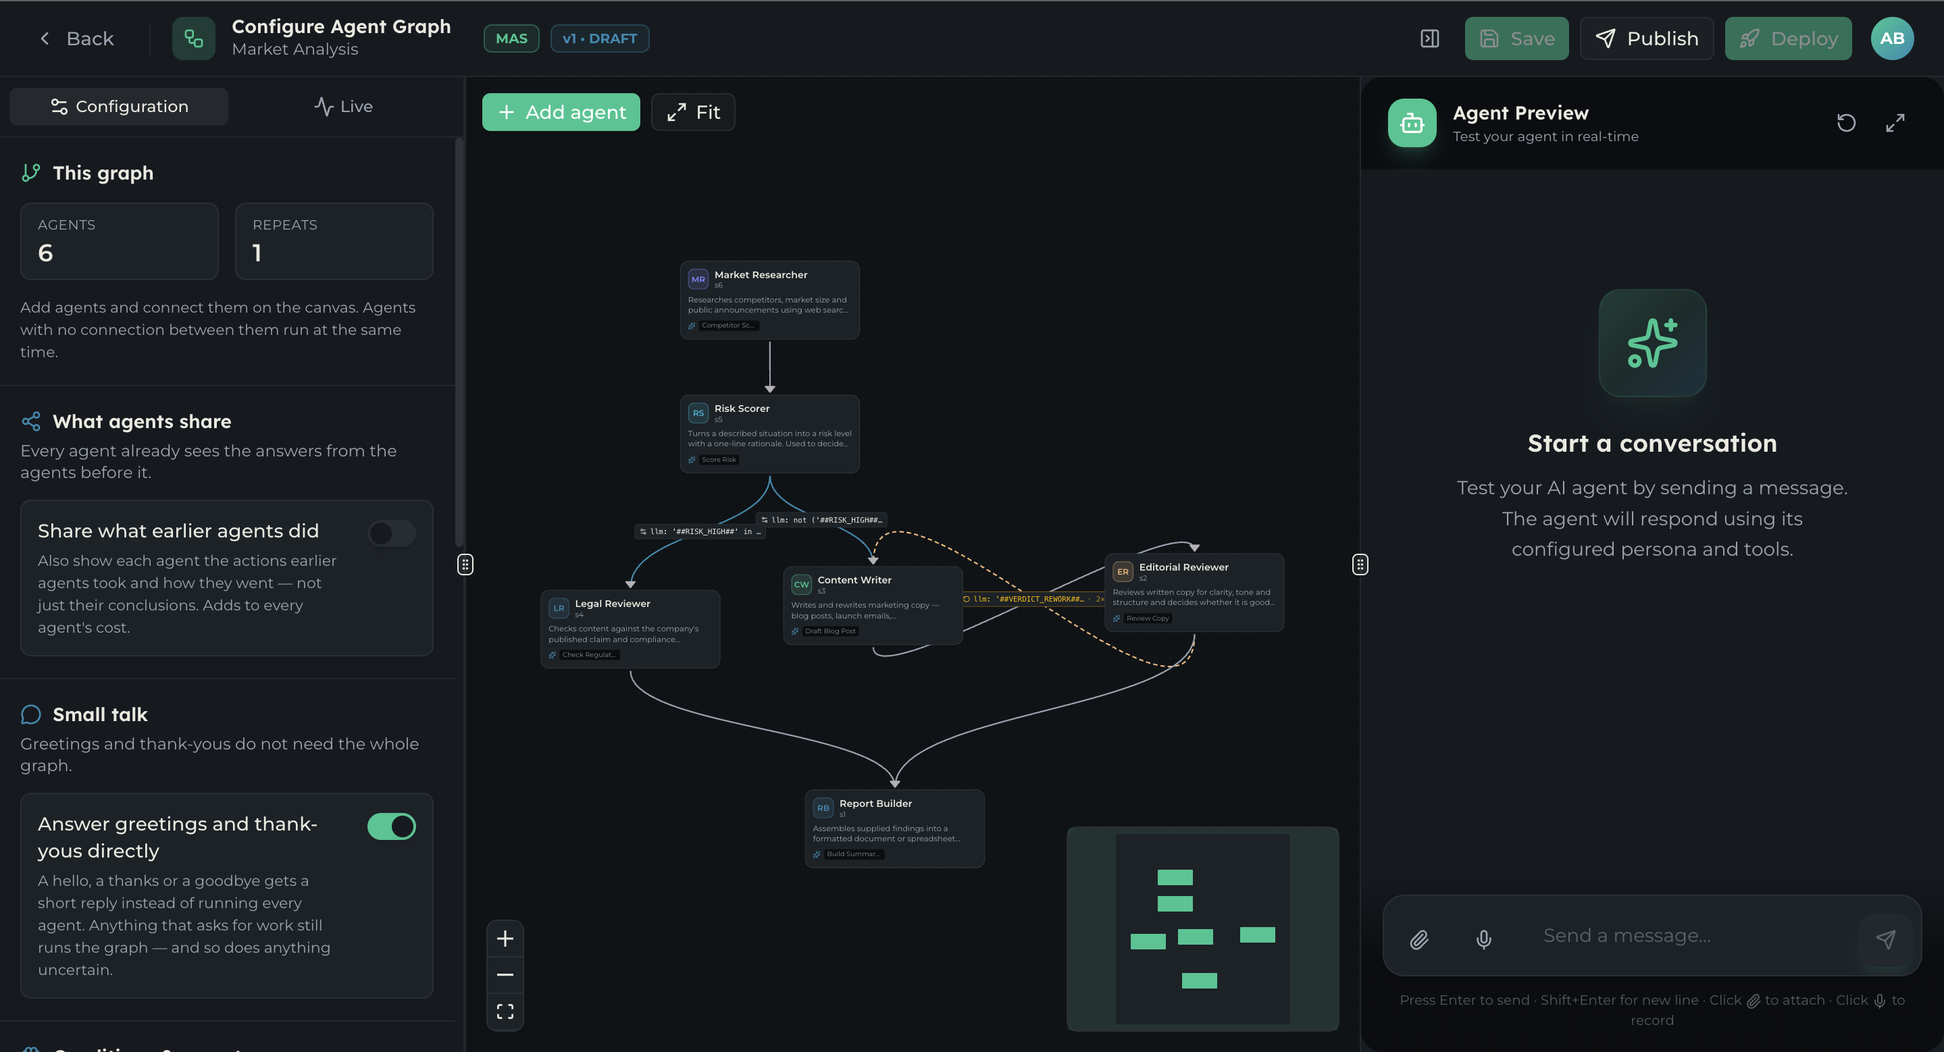
Task: Zoom out on the canvas
Action: pos(505,975)
